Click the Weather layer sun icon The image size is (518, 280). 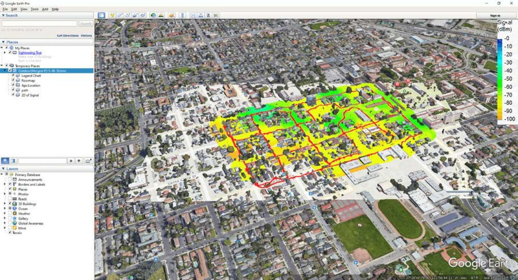(15, 213)
